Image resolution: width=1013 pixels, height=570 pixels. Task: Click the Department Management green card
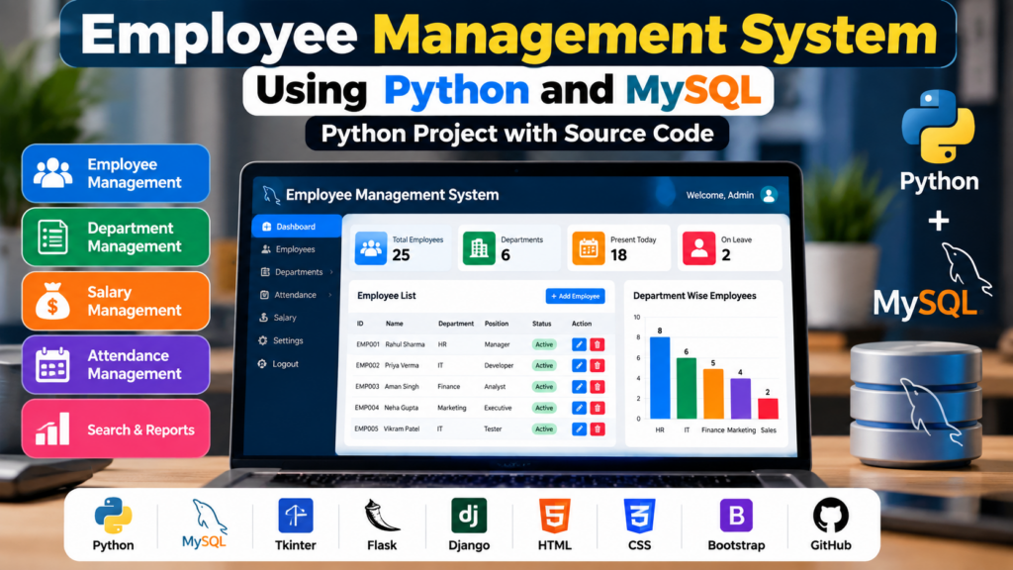(x=116, y=237)
